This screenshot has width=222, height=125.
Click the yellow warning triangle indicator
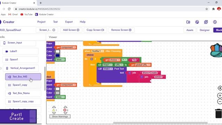point(54,110)
